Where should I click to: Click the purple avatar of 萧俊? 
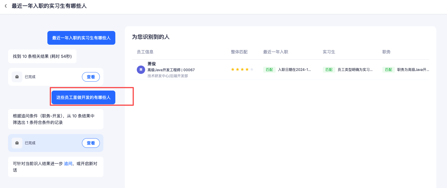(x=141, y=70)
